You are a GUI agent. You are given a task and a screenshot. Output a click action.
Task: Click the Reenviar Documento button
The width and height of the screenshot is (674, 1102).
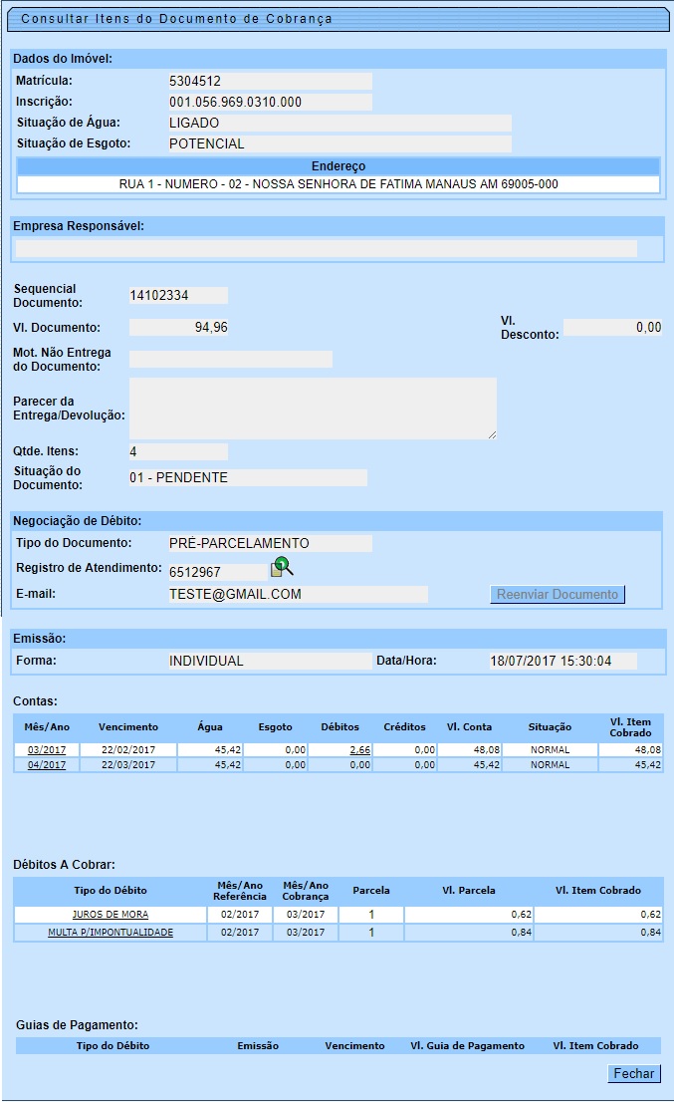click(558, 595)
